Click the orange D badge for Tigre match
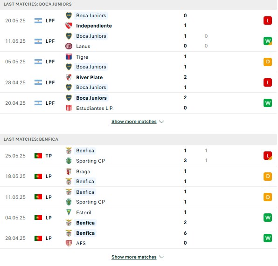The width and height of the screenshot is (278, 266). click(268, 62)
